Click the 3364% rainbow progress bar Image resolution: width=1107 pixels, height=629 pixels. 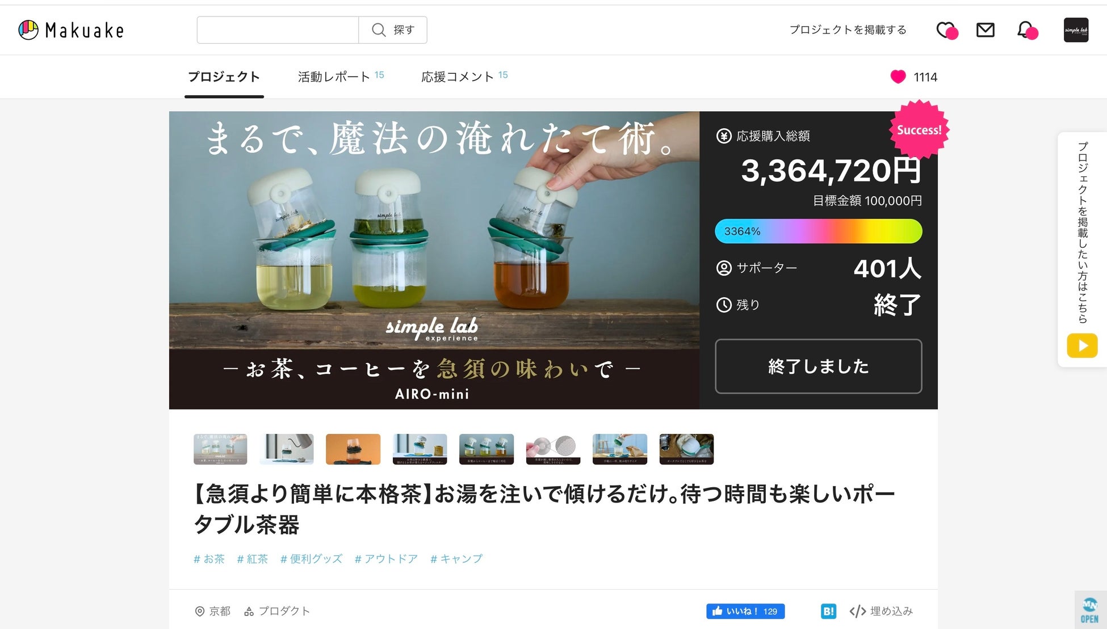coord(818,231)
